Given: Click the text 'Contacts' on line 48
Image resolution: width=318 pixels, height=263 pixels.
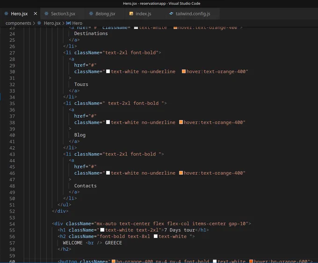Looking at the screenshot, I should pyautogui.click(x=86, y=186).
